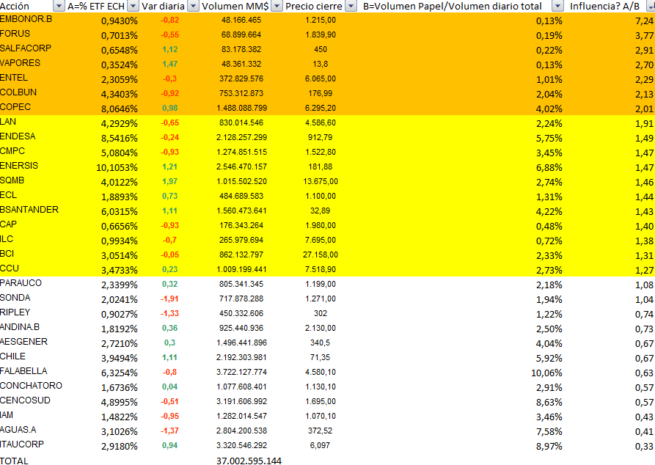The image size is (655, 465).
Task: Click AGUAS.A daily variation -1,37
Action: tap(169, 431)
